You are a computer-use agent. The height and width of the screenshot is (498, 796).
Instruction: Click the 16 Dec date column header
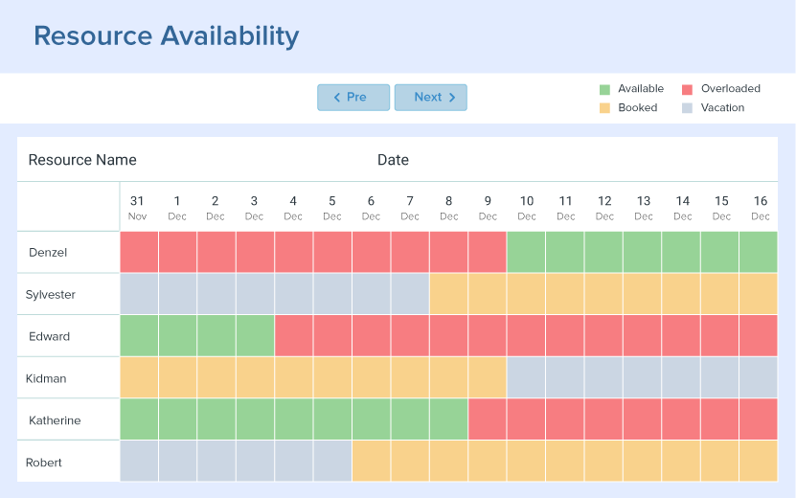click(x=760, y=207)
